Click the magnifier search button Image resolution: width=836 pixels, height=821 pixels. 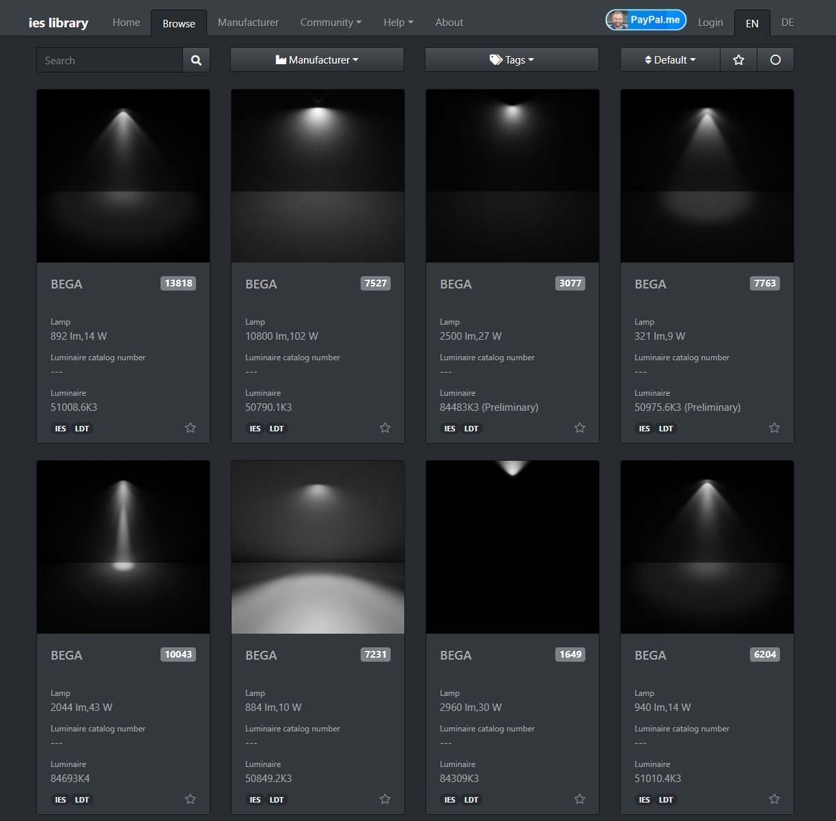click(196, 60)
